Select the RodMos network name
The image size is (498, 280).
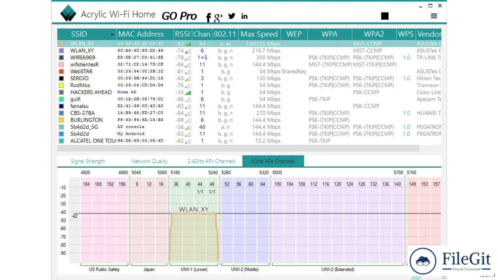80,85
